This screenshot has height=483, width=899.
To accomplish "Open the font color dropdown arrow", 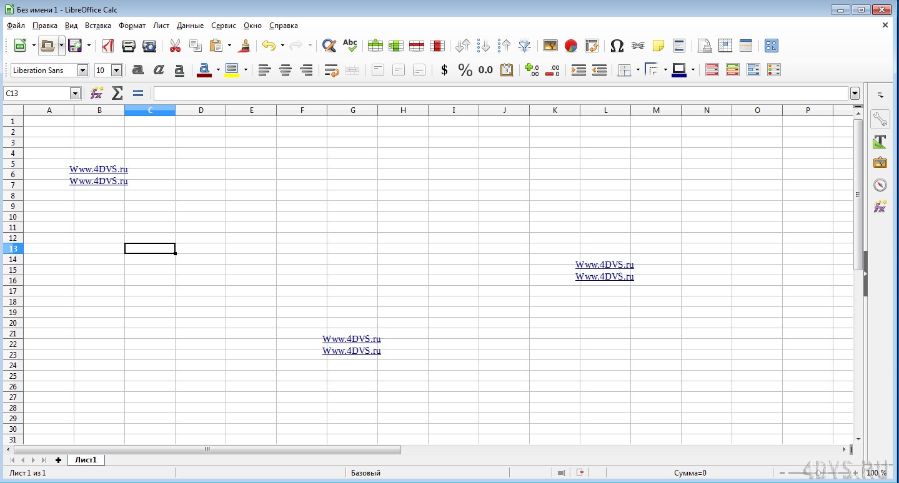I will [x=218, y=71].
